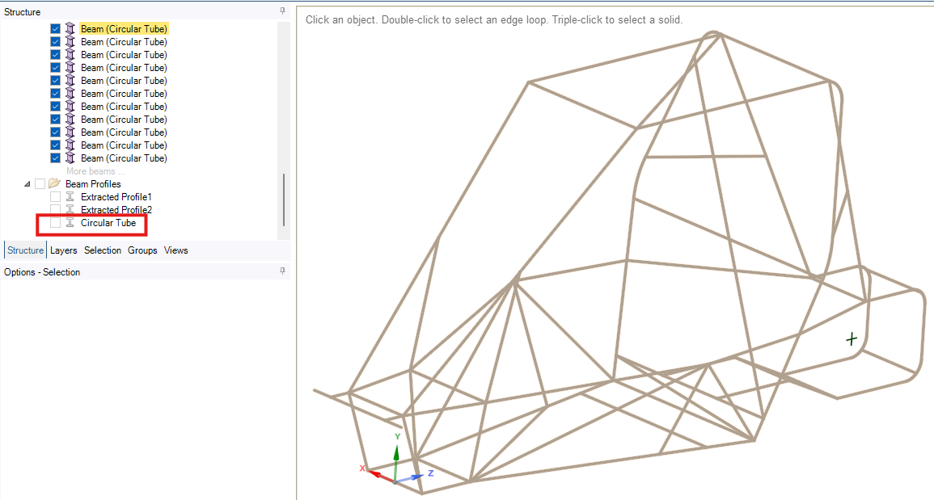
Task: Click the Structure tree vertical scrollbar thumb
Action: pyautogui.click(x=283, y=200)
